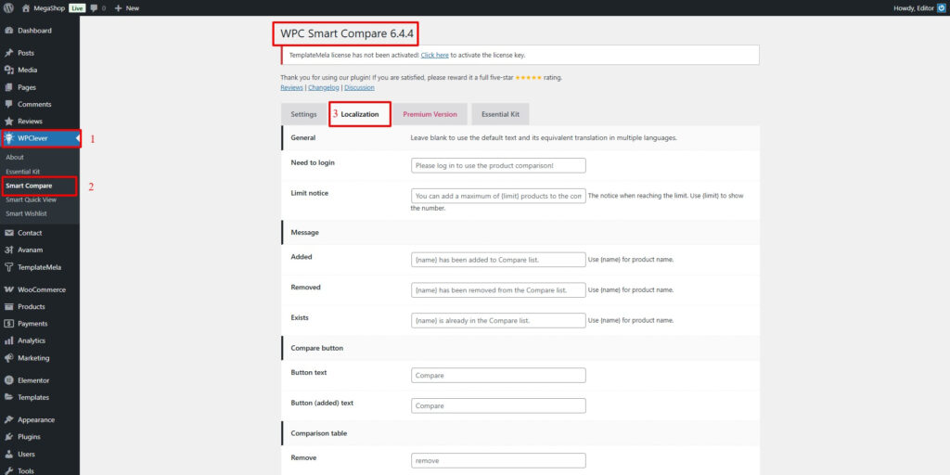Viewport: 950px width, 475px height.
Task: Click the Exists message input field
Action: point(498,320)
